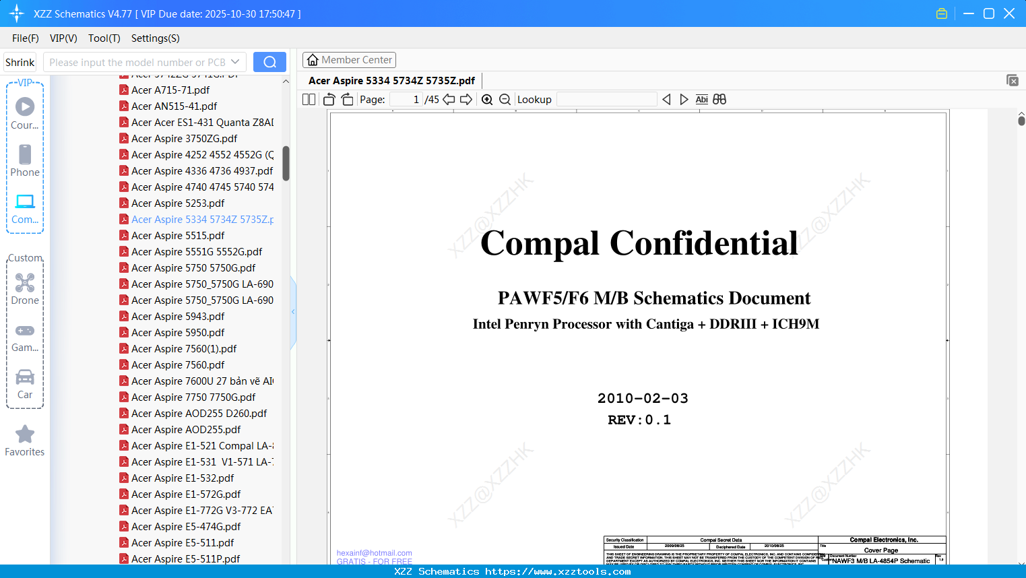Open the File(F) menu
This screenshot has height=578, width=1026.
tap(26, 38)
